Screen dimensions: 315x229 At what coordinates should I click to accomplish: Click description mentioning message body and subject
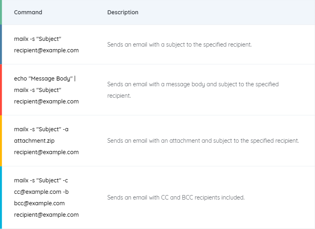tap(193, 90)
